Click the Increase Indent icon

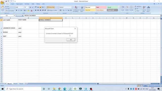(45, 10)
